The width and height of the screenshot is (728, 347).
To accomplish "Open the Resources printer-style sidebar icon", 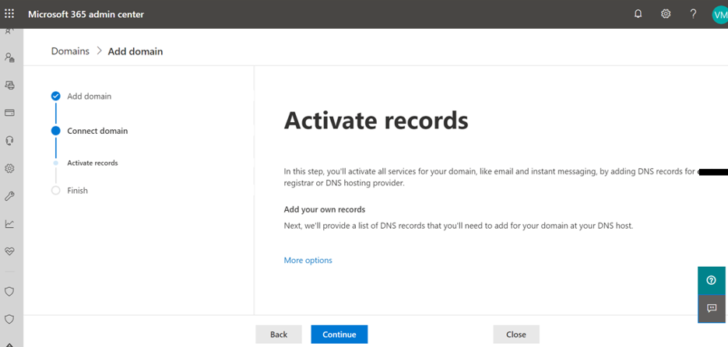I will [9, 85].
